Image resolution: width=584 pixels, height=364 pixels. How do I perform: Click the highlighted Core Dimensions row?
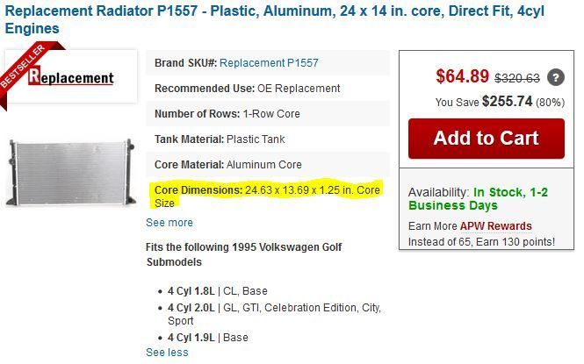(x=266, y=196)
